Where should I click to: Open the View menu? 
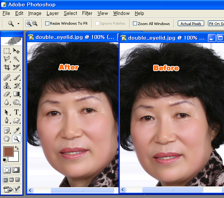pyautogui.click(x=103, y=13)
